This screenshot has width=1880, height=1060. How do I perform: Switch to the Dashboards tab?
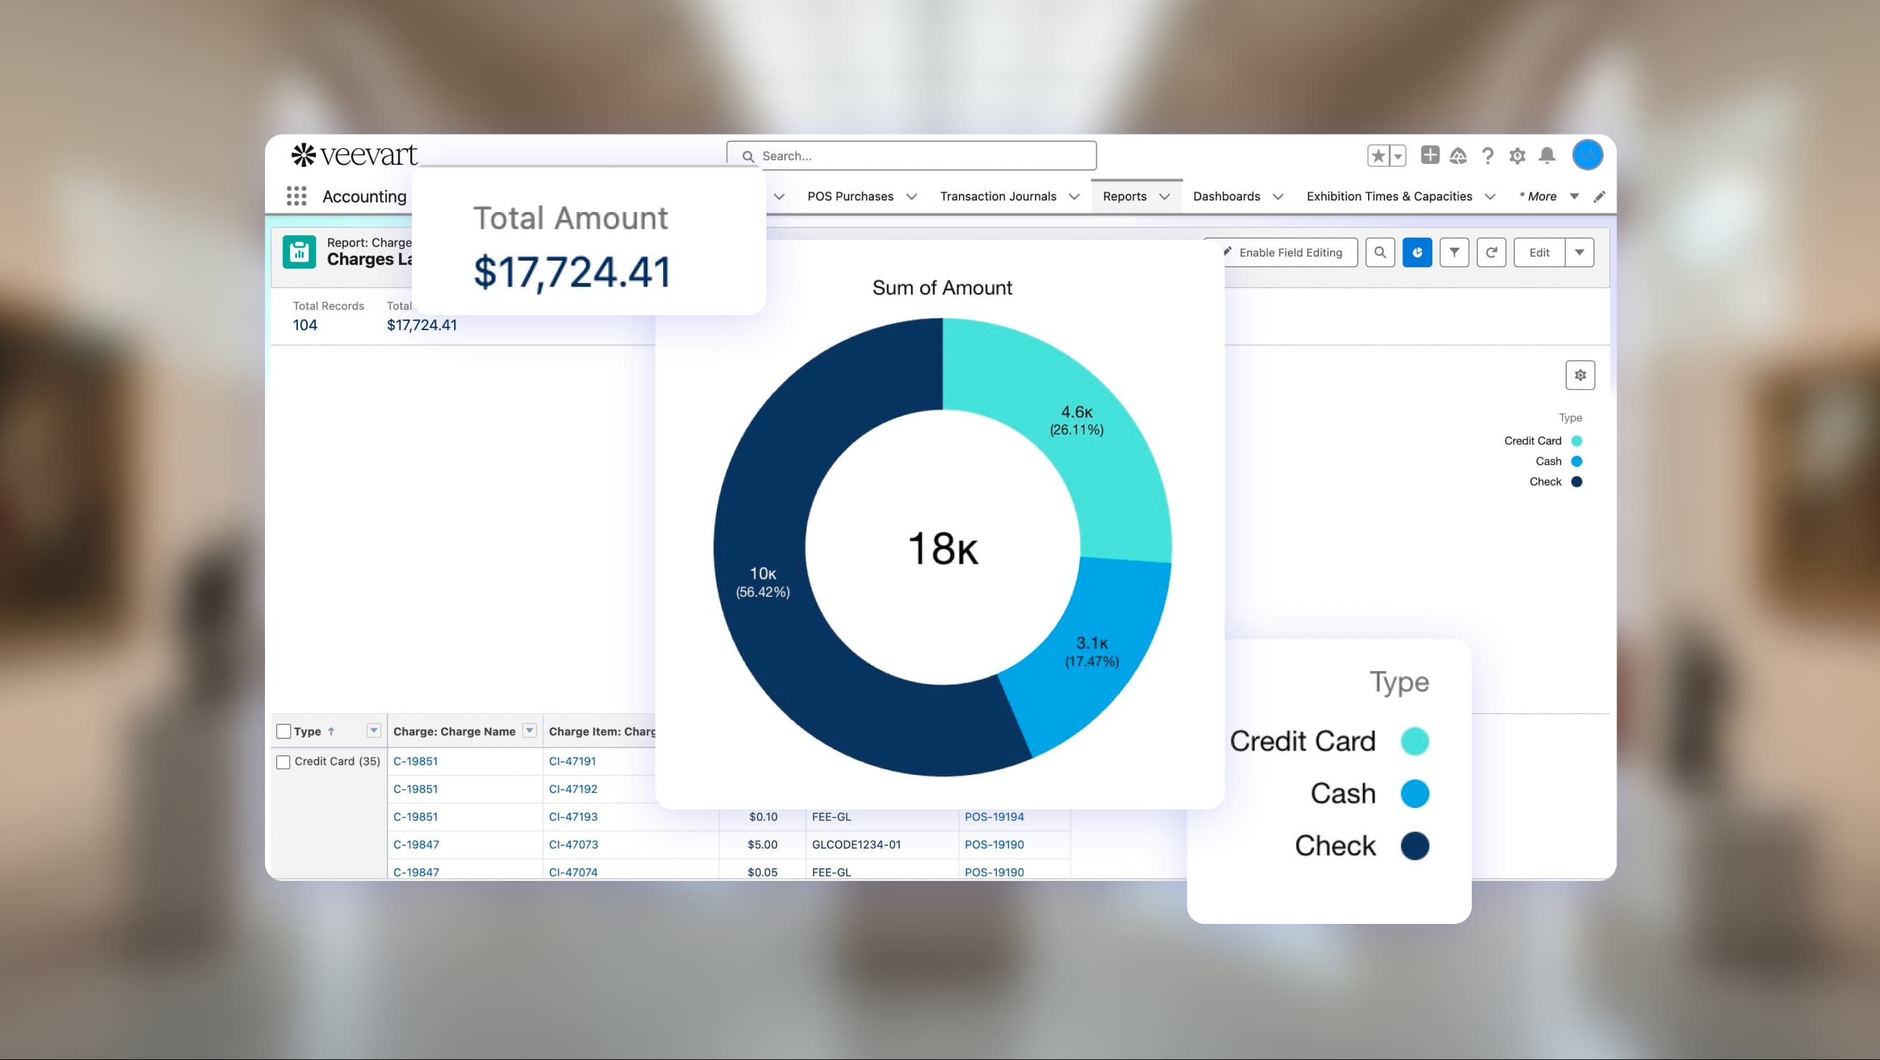(x=1226, y=196)
